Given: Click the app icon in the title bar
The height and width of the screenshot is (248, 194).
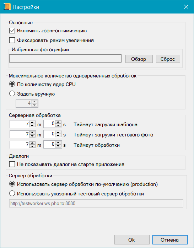Looking at the screenshot, I should pos(7,7).
